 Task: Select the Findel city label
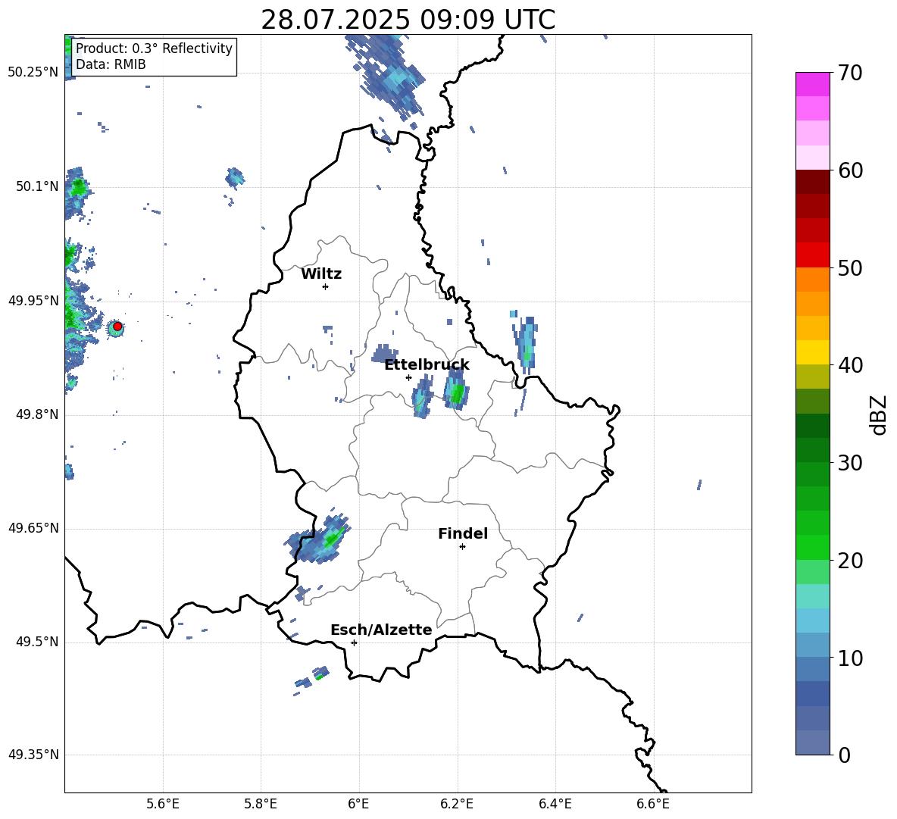pos(463,533)
